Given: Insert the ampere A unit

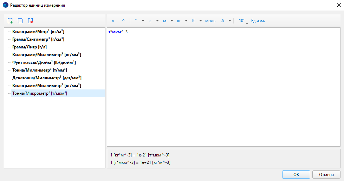Looking at the screenshot, I should (x=223, y=21).
